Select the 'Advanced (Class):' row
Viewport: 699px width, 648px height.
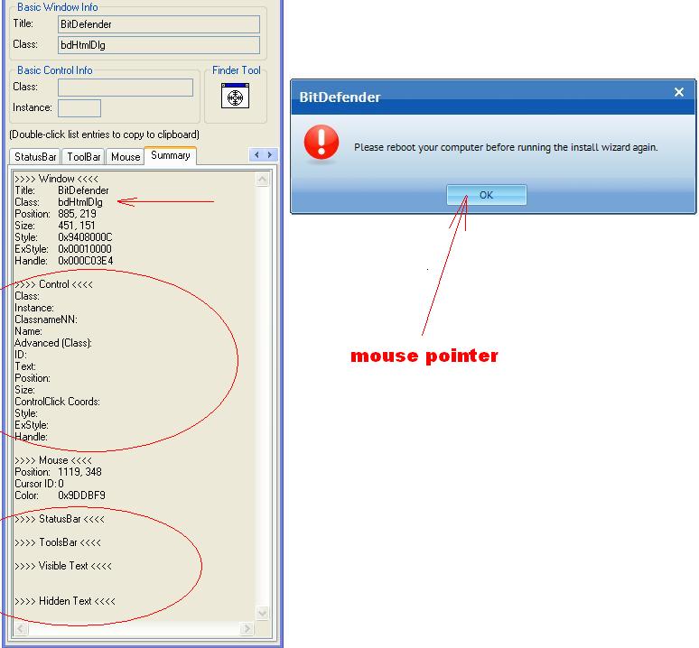click(53, 343)
